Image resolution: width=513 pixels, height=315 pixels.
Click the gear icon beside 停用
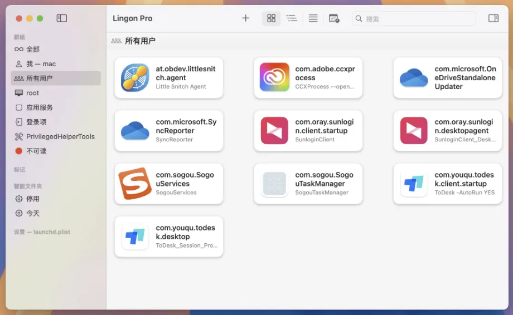point(18,199)
